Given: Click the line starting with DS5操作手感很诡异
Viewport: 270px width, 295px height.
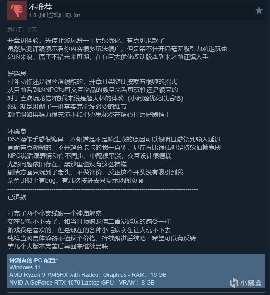Looking at the screenshot, I should click(x=114, y=140).
